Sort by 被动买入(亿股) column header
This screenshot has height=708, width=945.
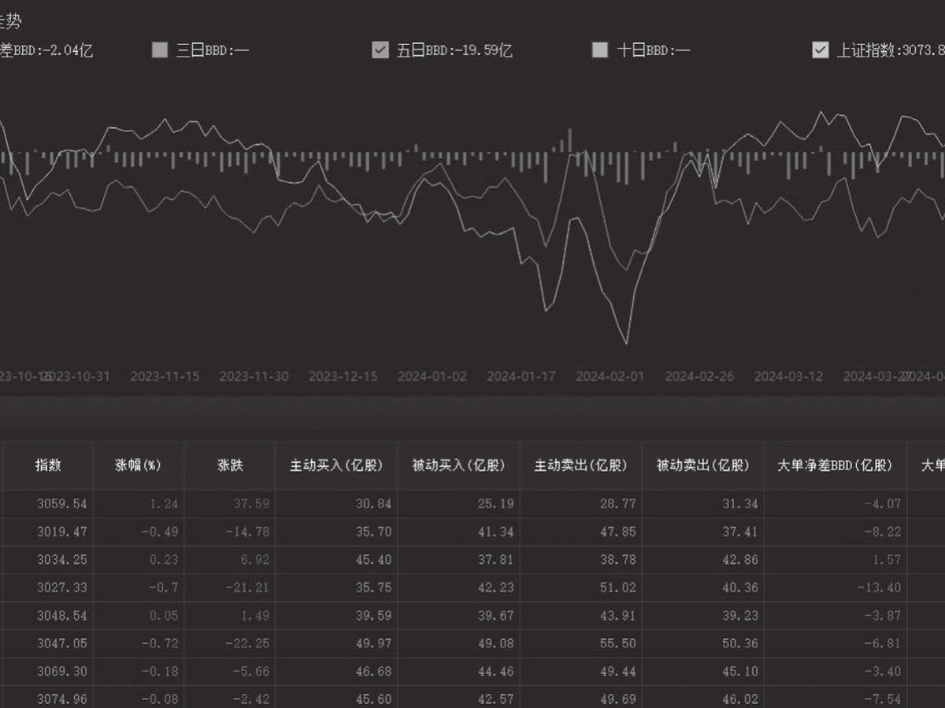pyautogui.click(x=458, y=465)
